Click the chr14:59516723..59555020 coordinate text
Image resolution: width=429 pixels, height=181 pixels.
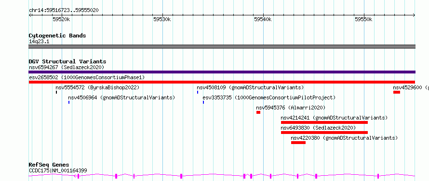click(64, 11)
